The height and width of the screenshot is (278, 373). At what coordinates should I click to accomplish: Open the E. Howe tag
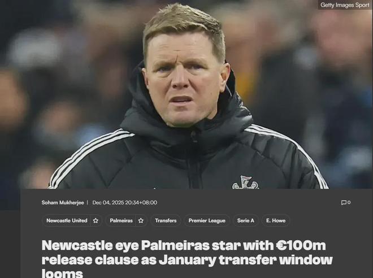tap(276, 221)
